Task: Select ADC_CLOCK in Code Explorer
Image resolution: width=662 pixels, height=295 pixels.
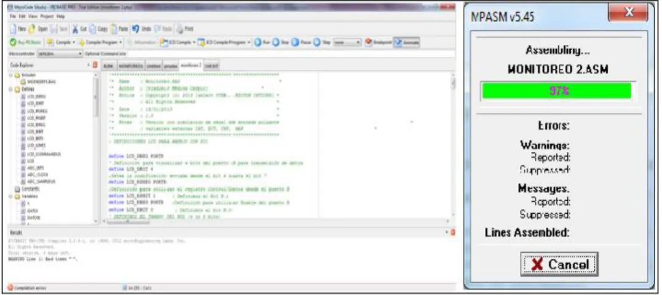Action: click(x=33, y=175)
